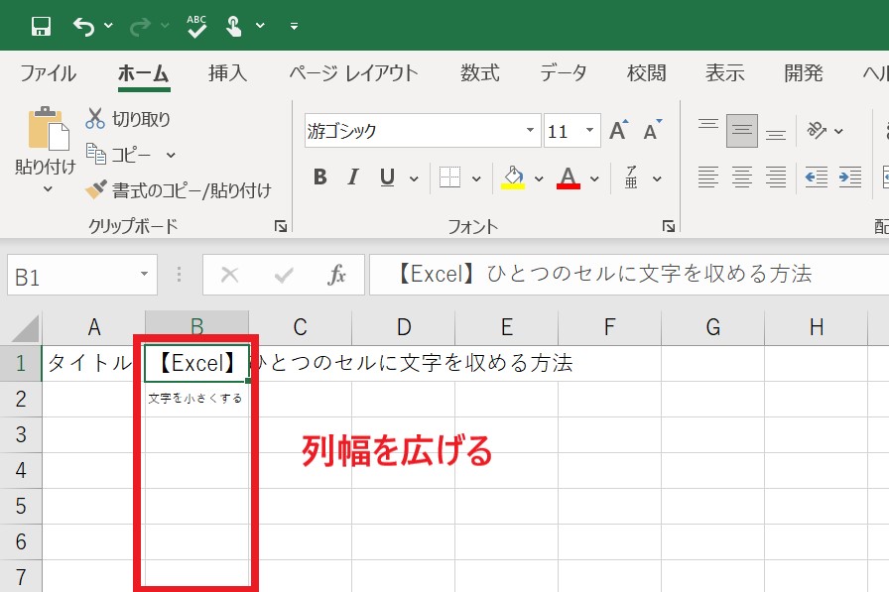
Task: Decrease font size with small A
Action: 653,130
